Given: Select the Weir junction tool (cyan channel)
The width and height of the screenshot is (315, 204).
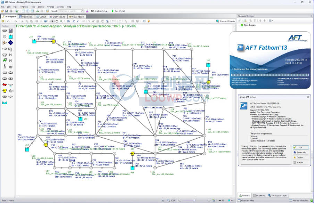Looking at the screenshot, I should 5,103.
